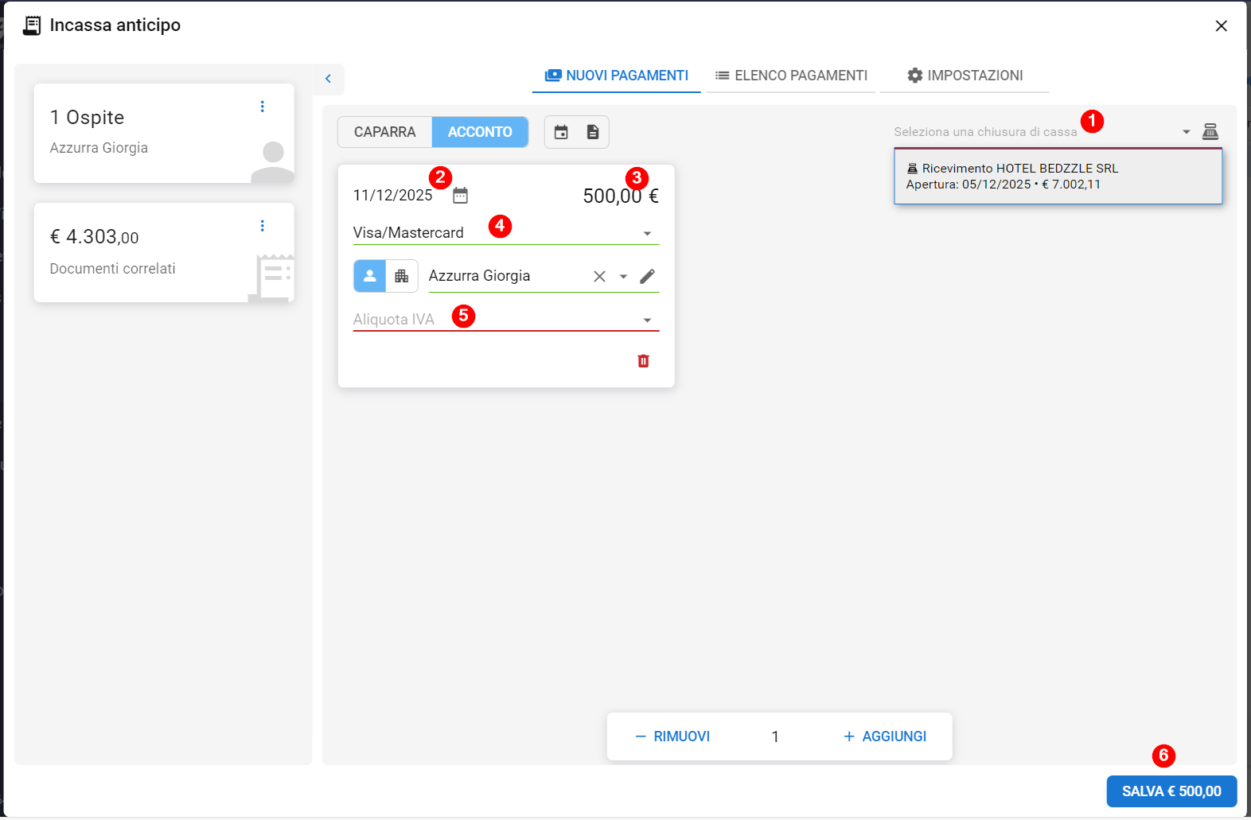This screenshot has height=820, width=1251.
Task: Open the date picker calendar icon
Action: [x=460, y=196]
